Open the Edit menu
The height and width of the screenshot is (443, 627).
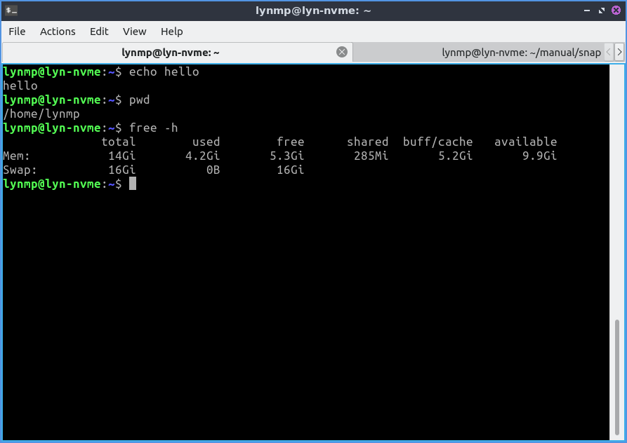click(x=99, y=32)
